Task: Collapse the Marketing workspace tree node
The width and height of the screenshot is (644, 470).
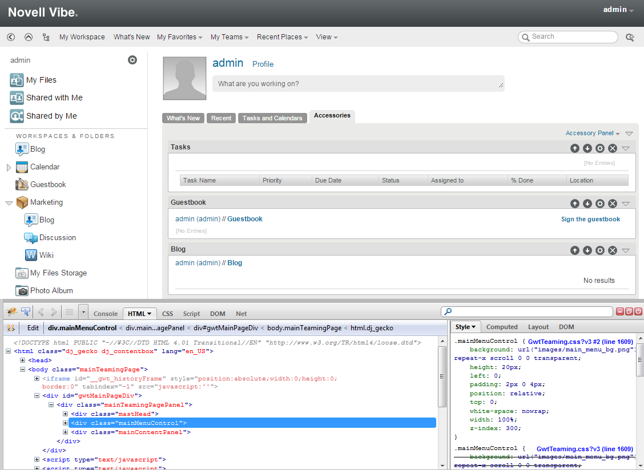Action: click(x=9, y=202)
